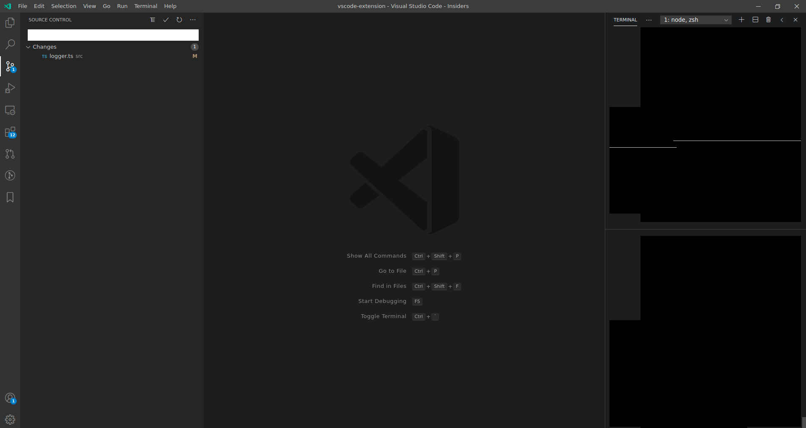
Task: Open the Go menu
Action: pyautogui.click(x=107, y=6)
